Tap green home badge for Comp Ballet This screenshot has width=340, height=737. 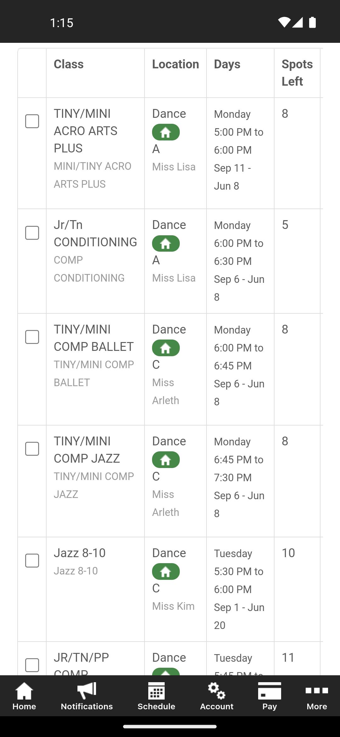[166, 348]
